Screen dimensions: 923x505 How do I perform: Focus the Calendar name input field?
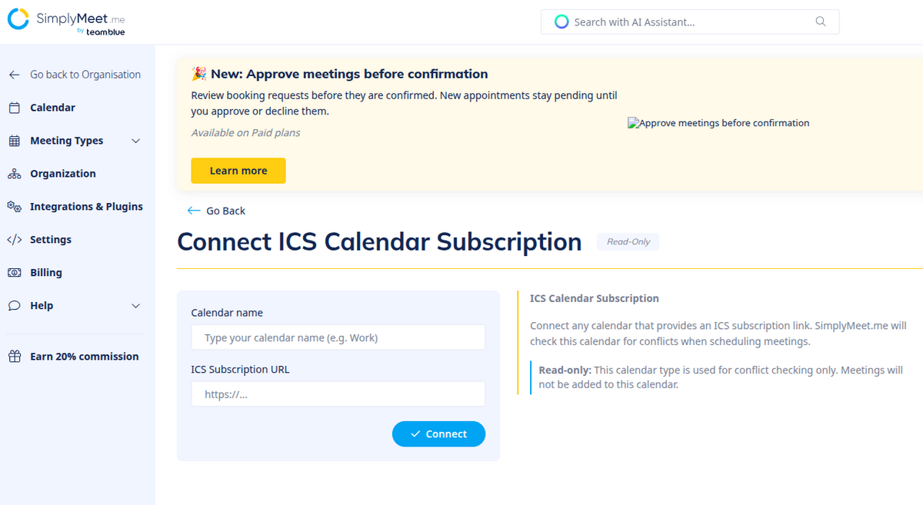pyautogui.click(x=338, y=337)
